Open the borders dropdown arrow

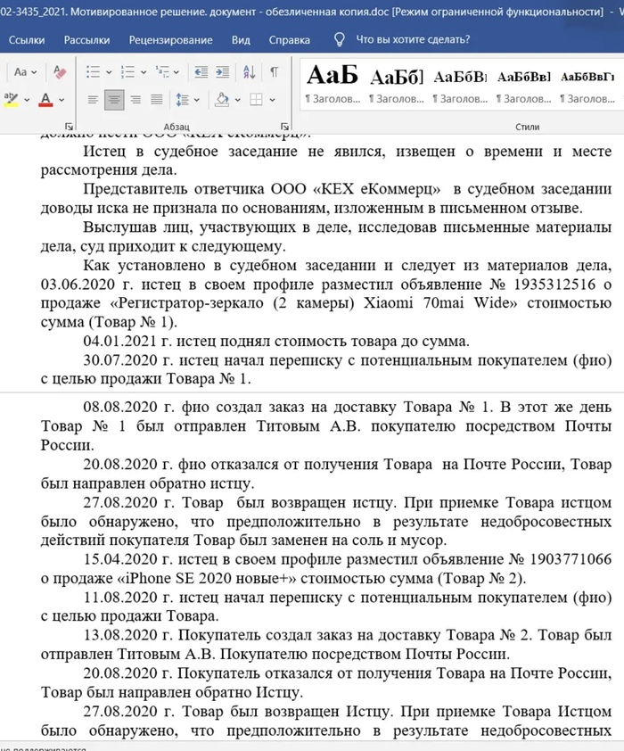click(273, 99)
